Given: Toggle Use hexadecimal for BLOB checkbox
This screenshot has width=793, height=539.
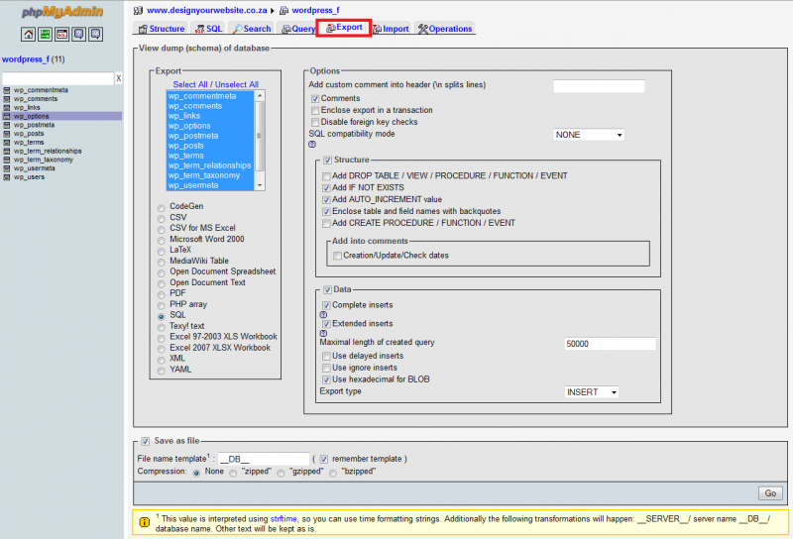Looking at the screenshot, I should point(327,379).
